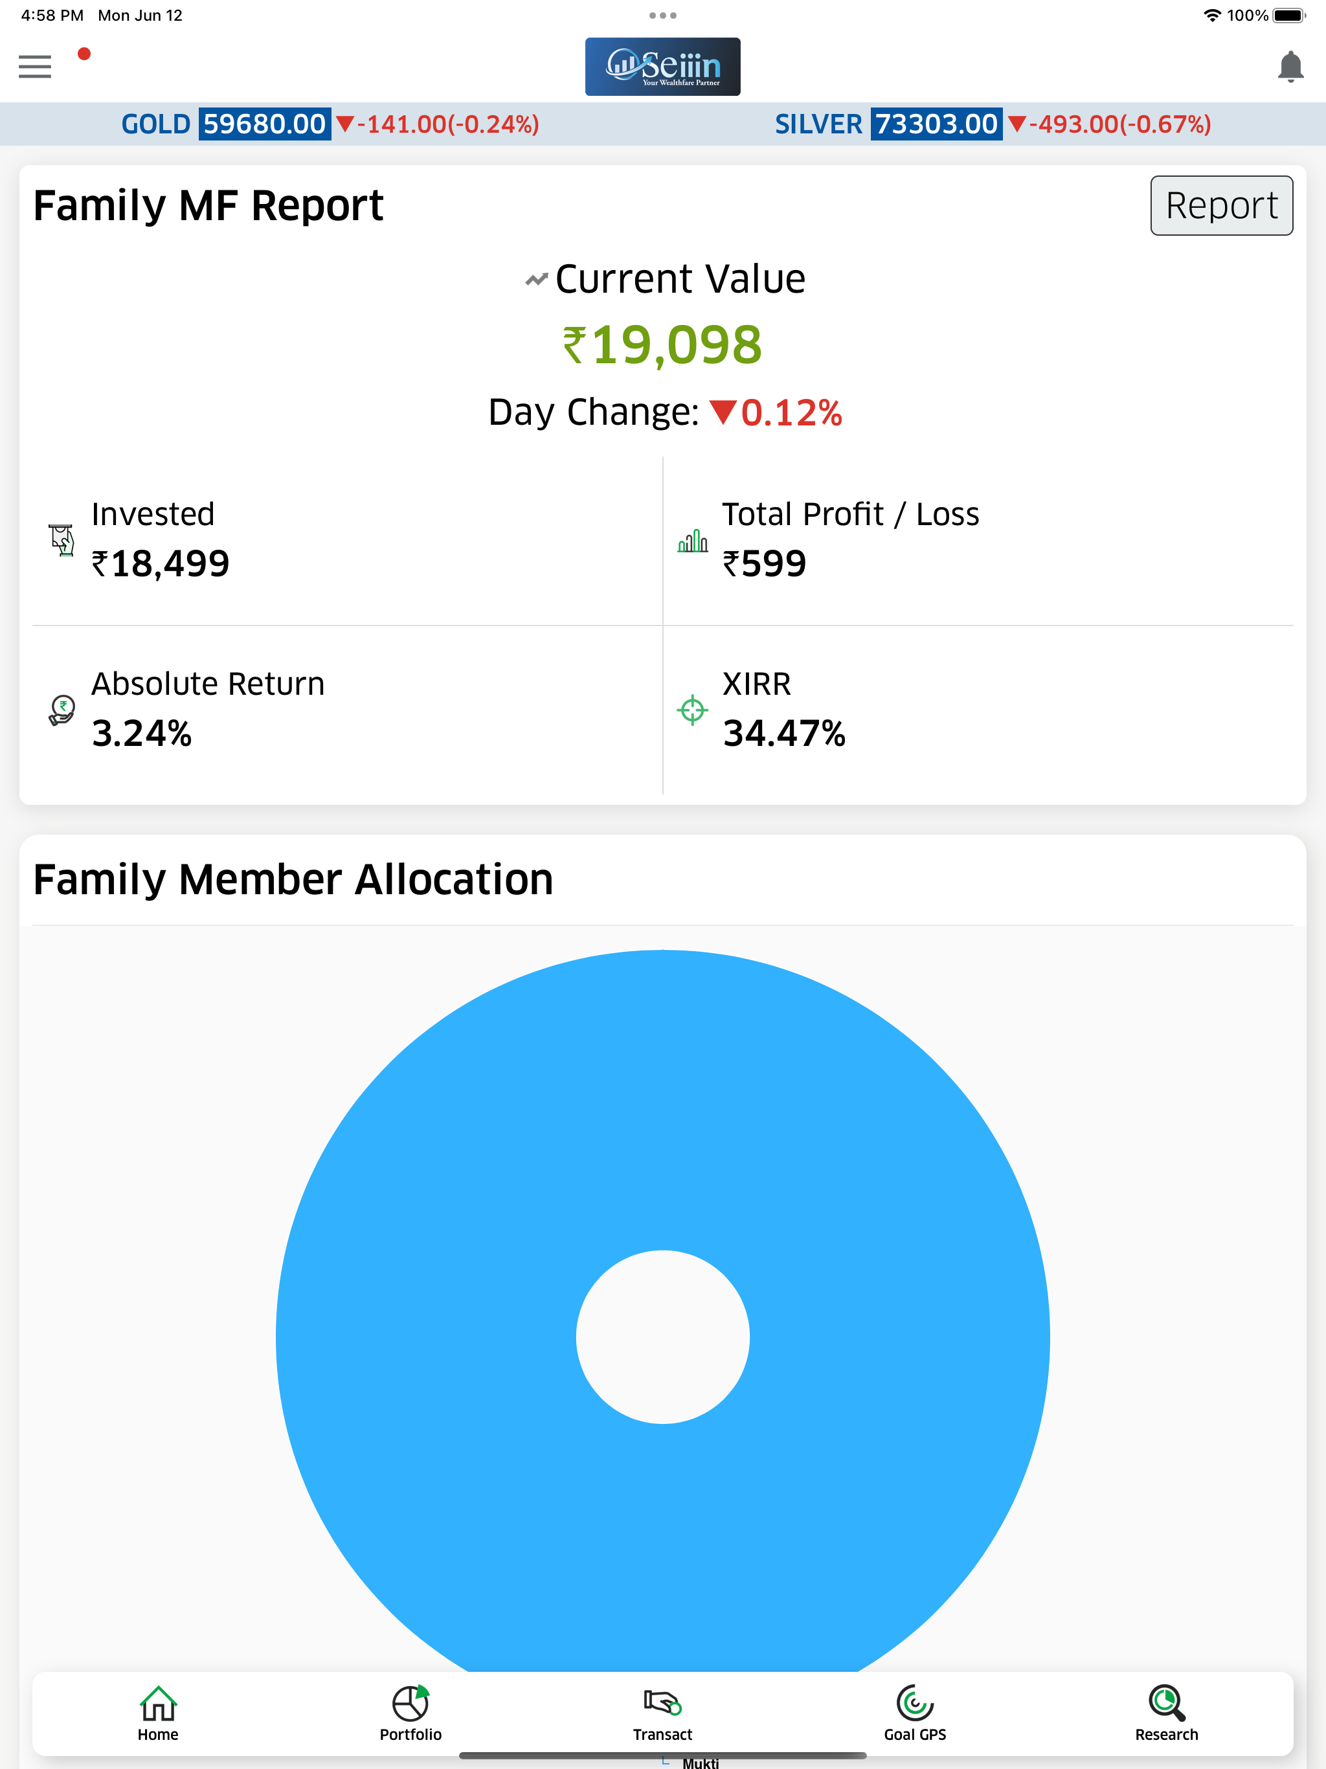Viewport: 1326px width, 1769px height.
Task: Open the Report button
Action: pos(1220,205)
